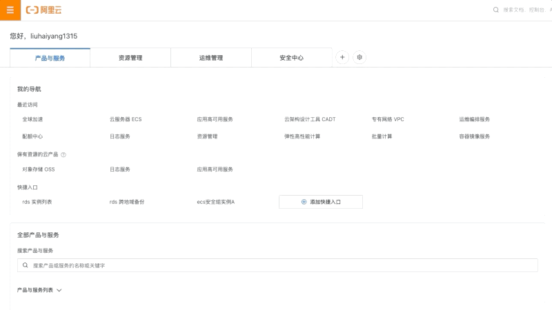
Task: Open 对象存储 OSS link
Action: tap(39, 169)
